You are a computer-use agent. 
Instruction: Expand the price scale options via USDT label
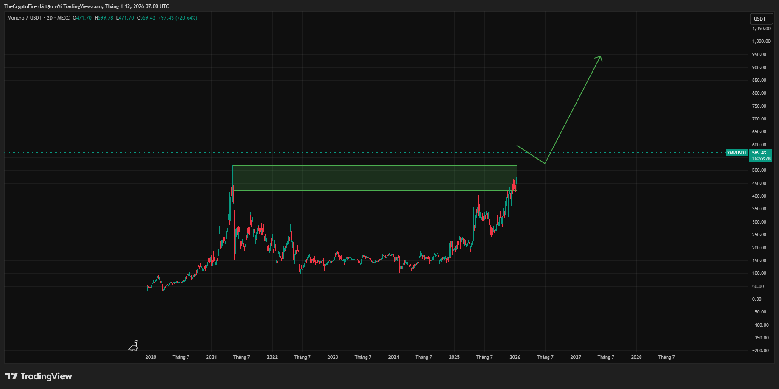coord(761,19)
